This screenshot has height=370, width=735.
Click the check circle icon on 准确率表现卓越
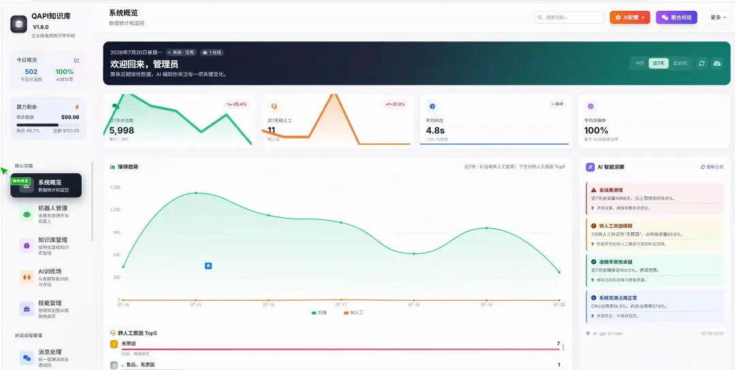pos(593,262)
